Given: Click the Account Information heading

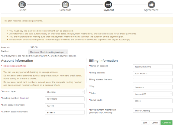Looking at the screenshot, I should tap(17, 61).
